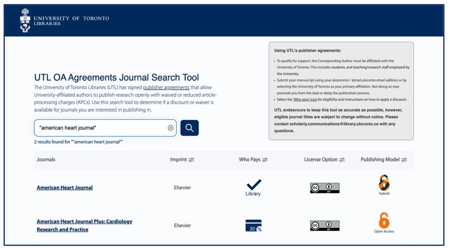
Task: Click the 'Who pays' icon link in the info box
Action: 305,100
